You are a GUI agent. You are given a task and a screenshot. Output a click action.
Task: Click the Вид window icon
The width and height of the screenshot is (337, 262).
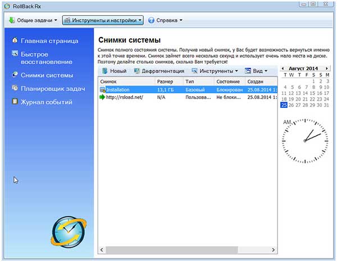click(248, 71)
